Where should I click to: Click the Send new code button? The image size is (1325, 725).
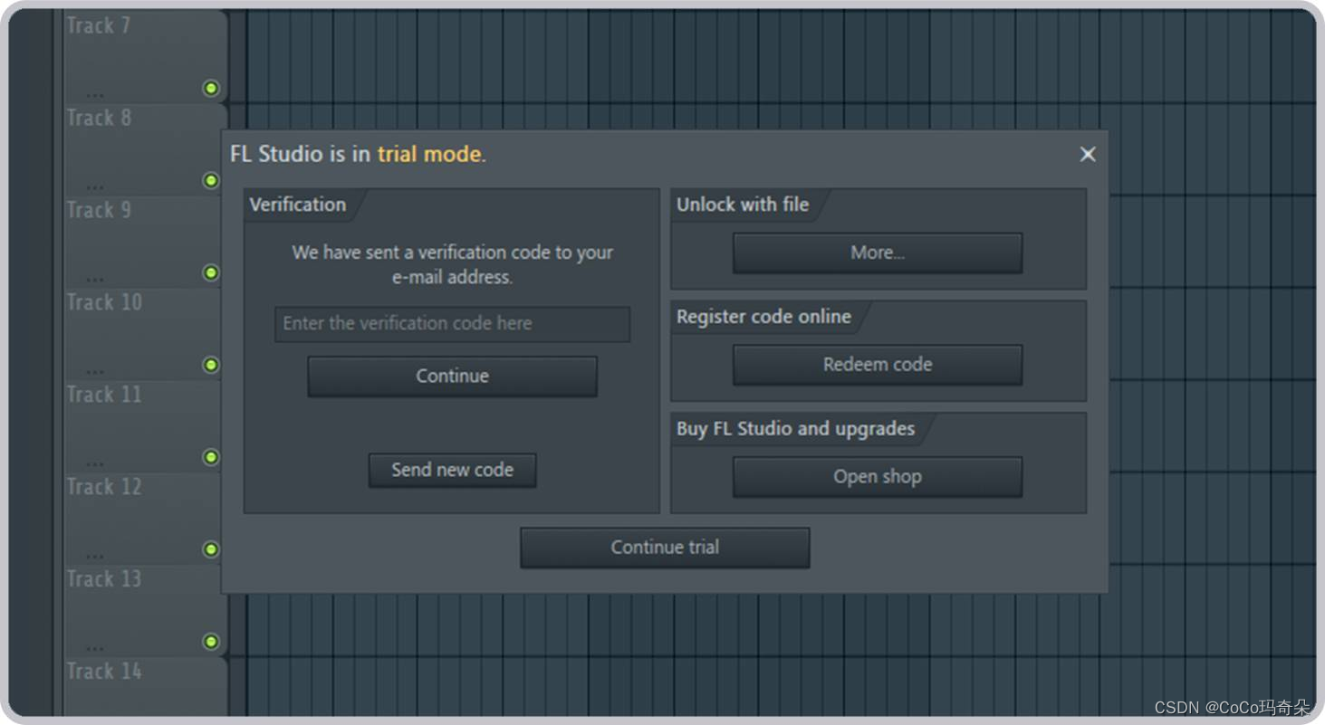pyautogui.click(x=452, y=471)
